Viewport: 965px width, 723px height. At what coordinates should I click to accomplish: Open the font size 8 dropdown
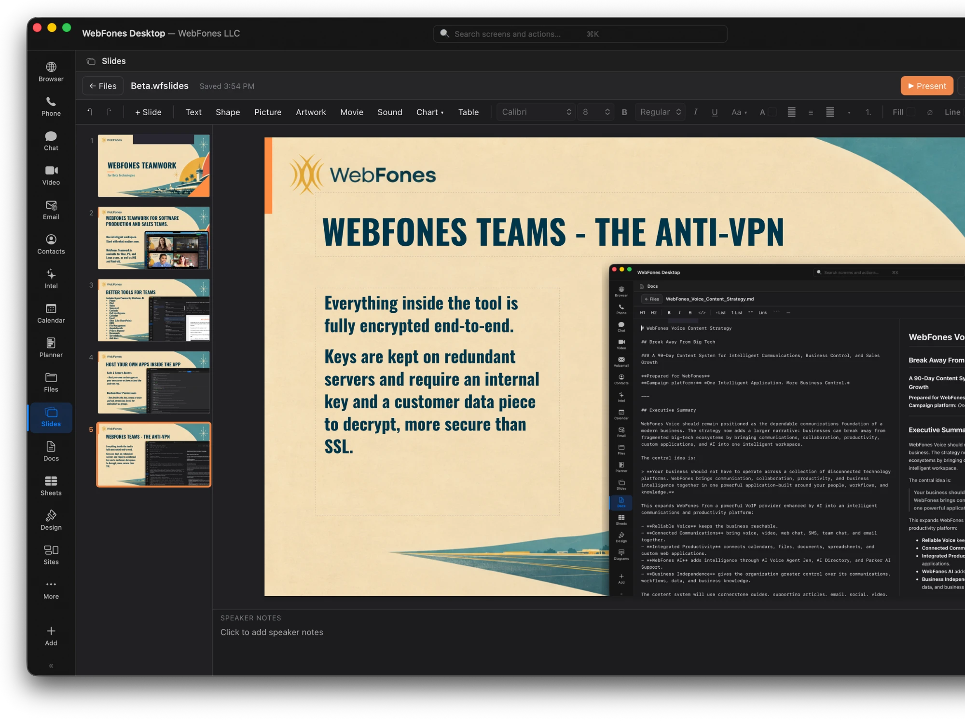596,112
